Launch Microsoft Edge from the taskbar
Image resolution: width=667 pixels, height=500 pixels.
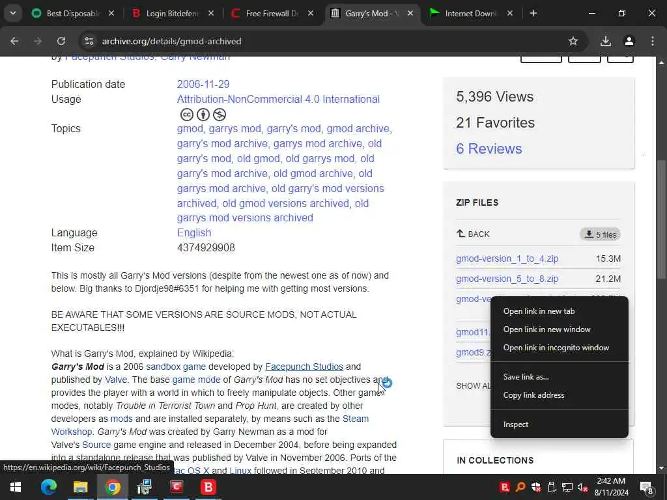pos(48,487)
